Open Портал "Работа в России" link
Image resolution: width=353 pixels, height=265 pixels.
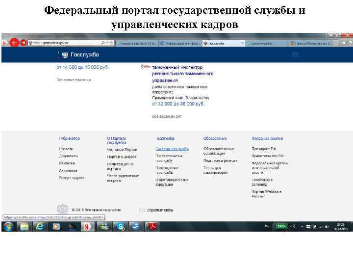click(x=267, y=194)
